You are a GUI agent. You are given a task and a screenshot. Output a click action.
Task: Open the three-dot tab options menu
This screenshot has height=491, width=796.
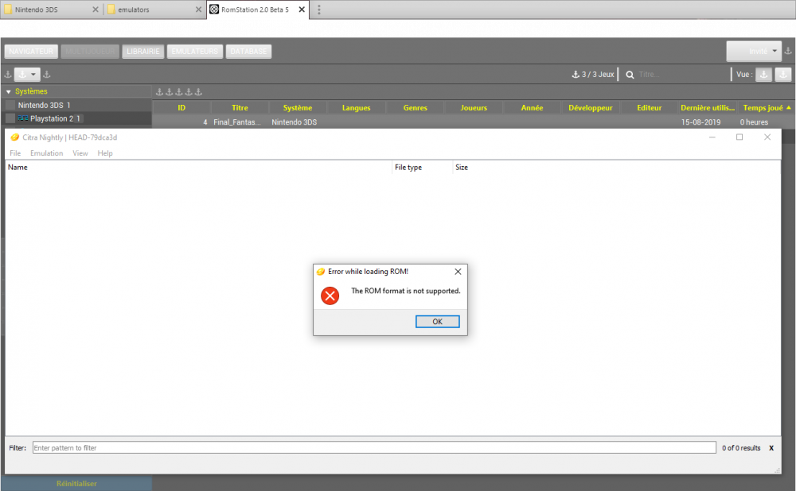coord(319,10)
